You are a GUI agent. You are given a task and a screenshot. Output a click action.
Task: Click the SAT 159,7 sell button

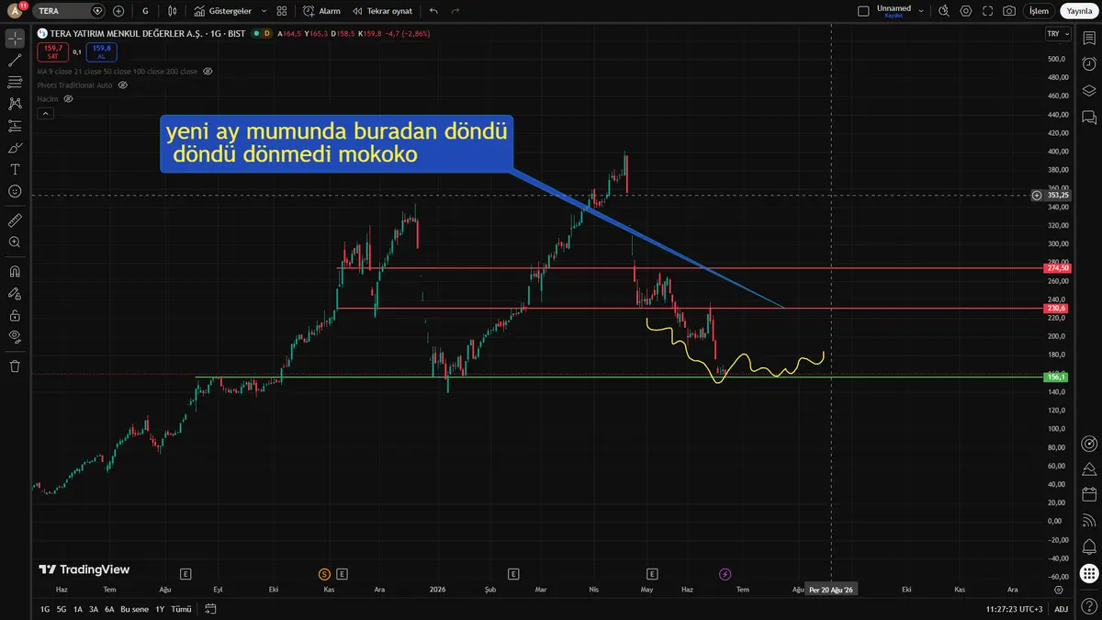53,51
